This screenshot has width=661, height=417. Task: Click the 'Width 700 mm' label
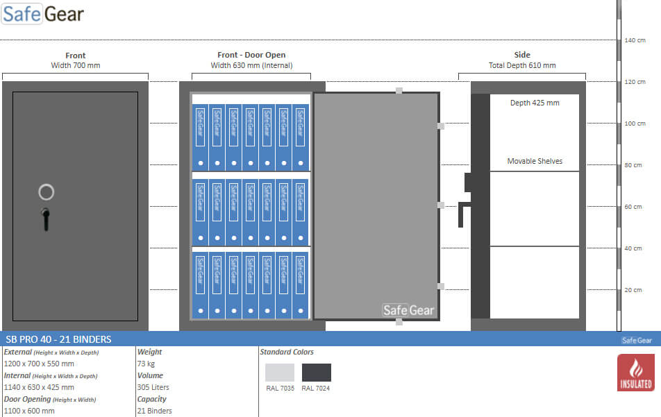(x=76, y=65)
